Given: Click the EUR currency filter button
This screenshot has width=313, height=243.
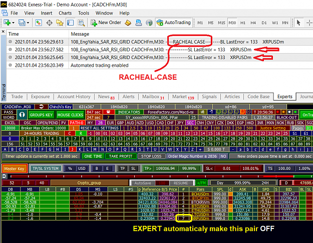Looking at the screenshot, I should point(110,123).
